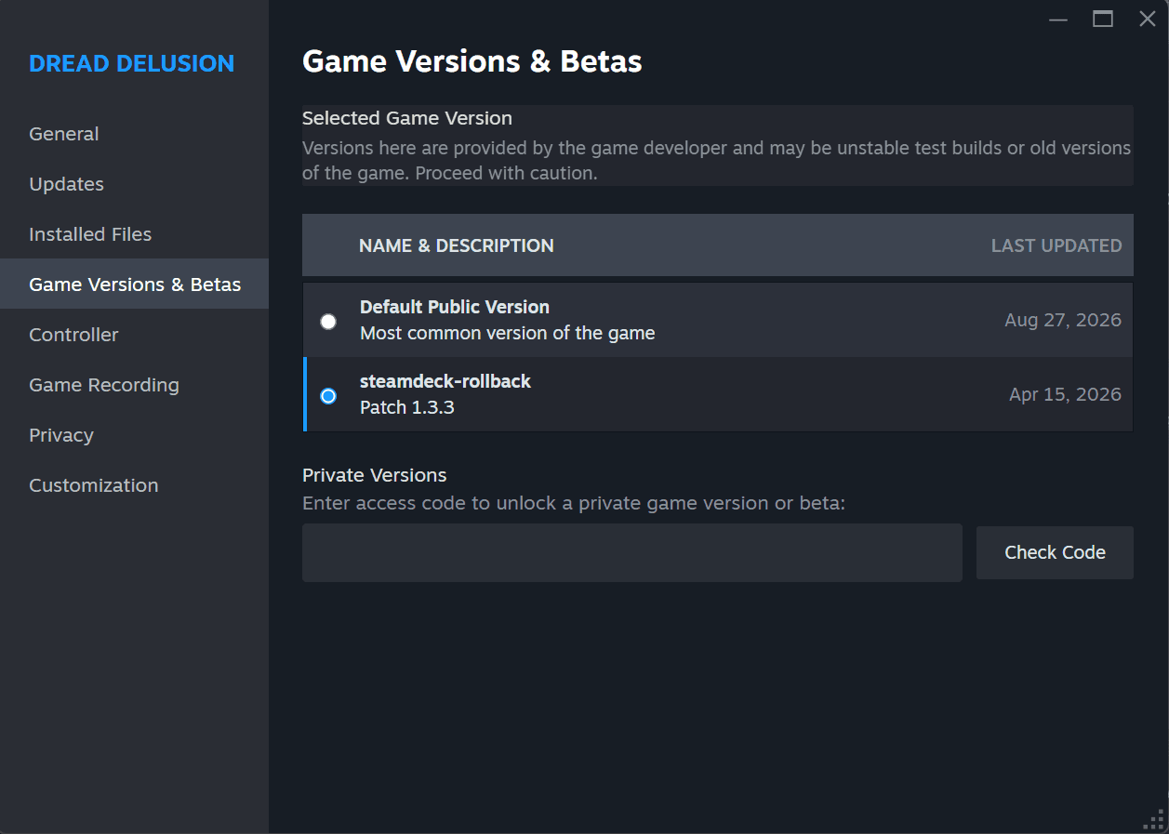This screenshot has height=834, width=1169.
Task: Click the Check Code button
Action: click(x=1055, y=552)
